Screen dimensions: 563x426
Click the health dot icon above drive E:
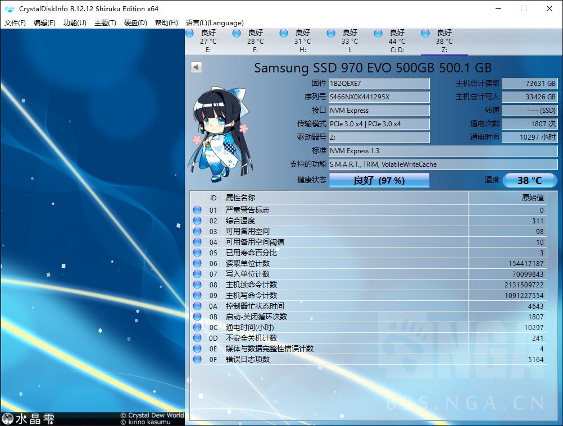(189, 33)
